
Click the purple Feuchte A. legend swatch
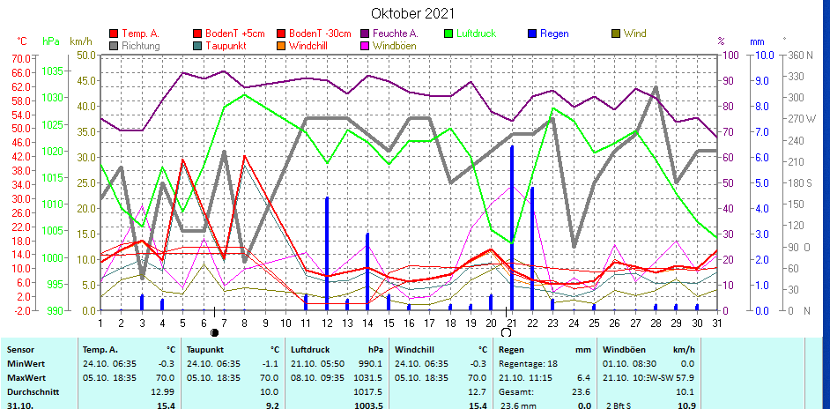364,33
